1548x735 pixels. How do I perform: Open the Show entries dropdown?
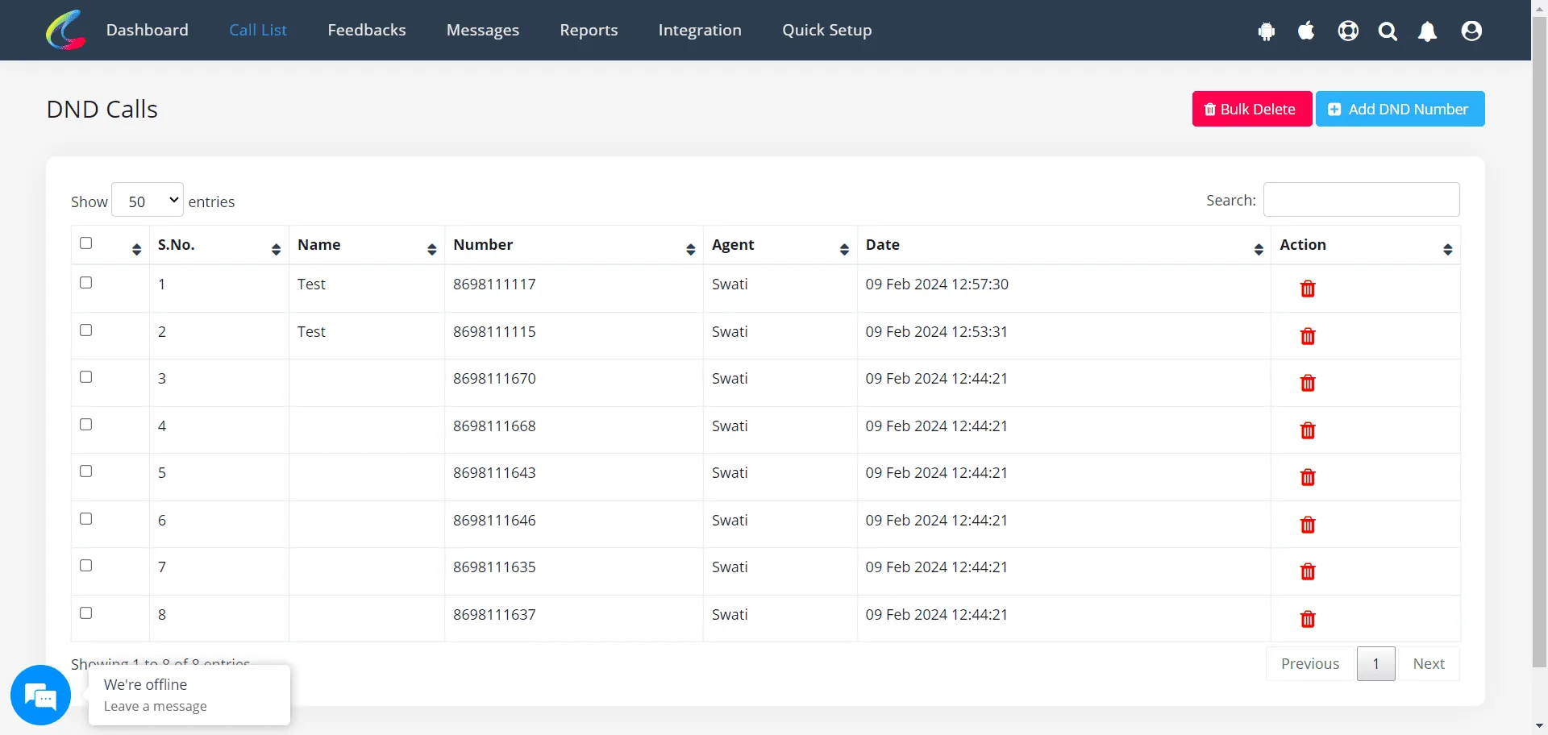148,200
